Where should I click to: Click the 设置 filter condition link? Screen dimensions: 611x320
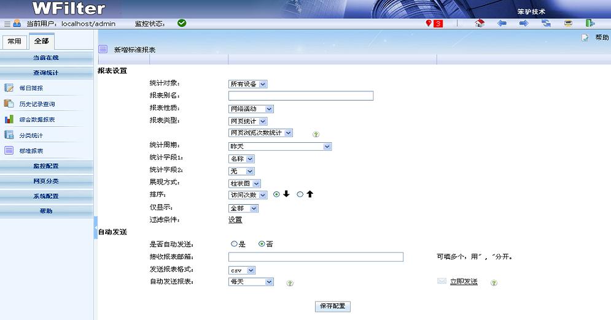[x=235, y=219]
